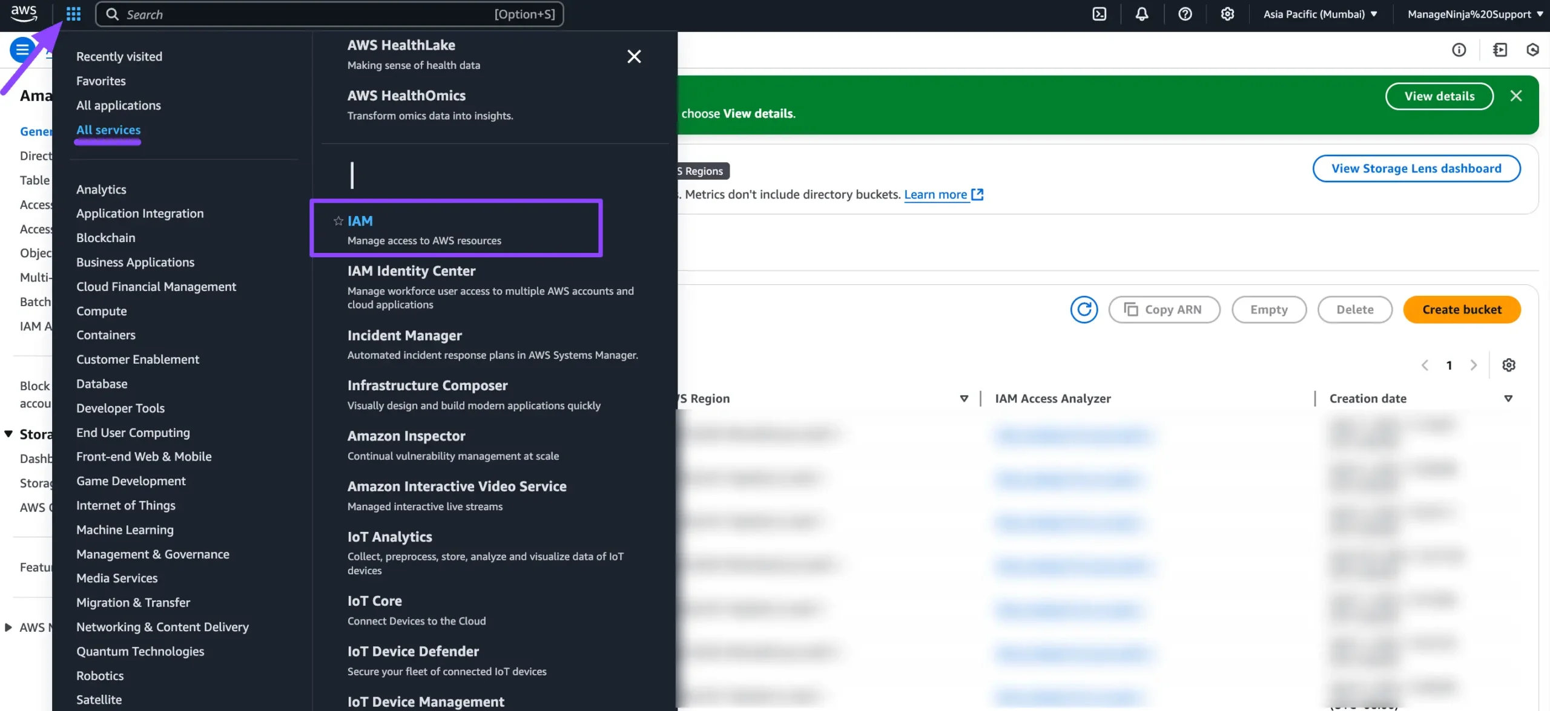Click View Storage Lens dashboard button
The image size is (1550, 711).
click(1416, 168)
